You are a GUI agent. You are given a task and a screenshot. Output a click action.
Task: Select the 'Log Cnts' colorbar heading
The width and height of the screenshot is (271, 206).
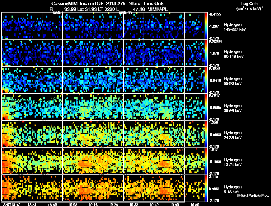pos(249,4)
